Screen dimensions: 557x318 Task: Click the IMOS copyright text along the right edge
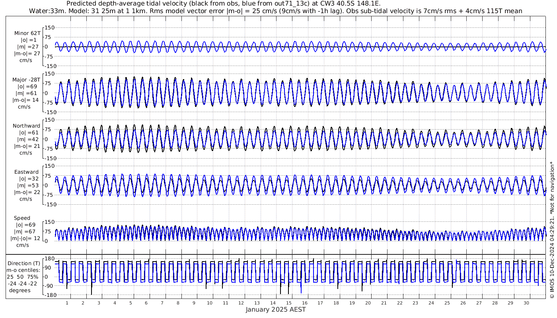click(552, 230)
